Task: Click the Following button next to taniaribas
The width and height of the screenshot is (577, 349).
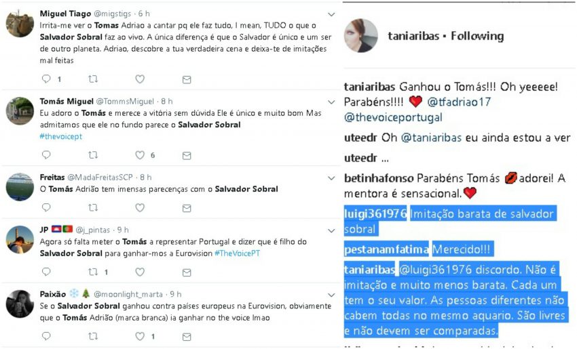Action: [477, 36]
